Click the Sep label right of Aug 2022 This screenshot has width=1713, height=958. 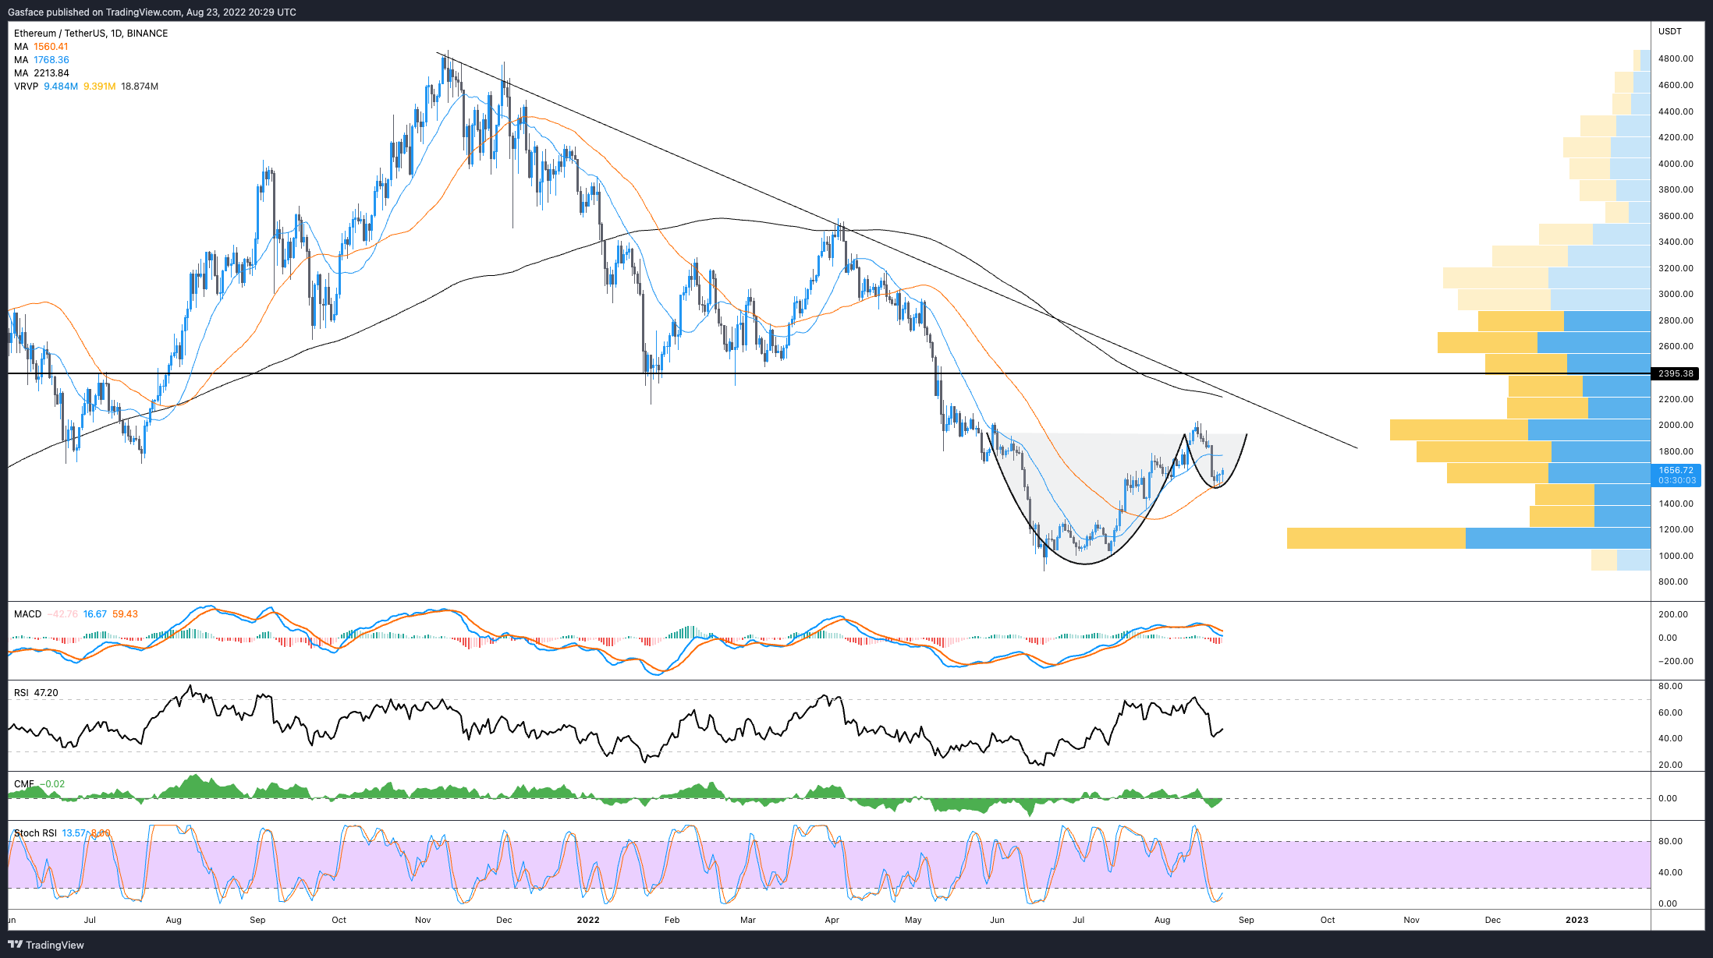coord(1247,920)
